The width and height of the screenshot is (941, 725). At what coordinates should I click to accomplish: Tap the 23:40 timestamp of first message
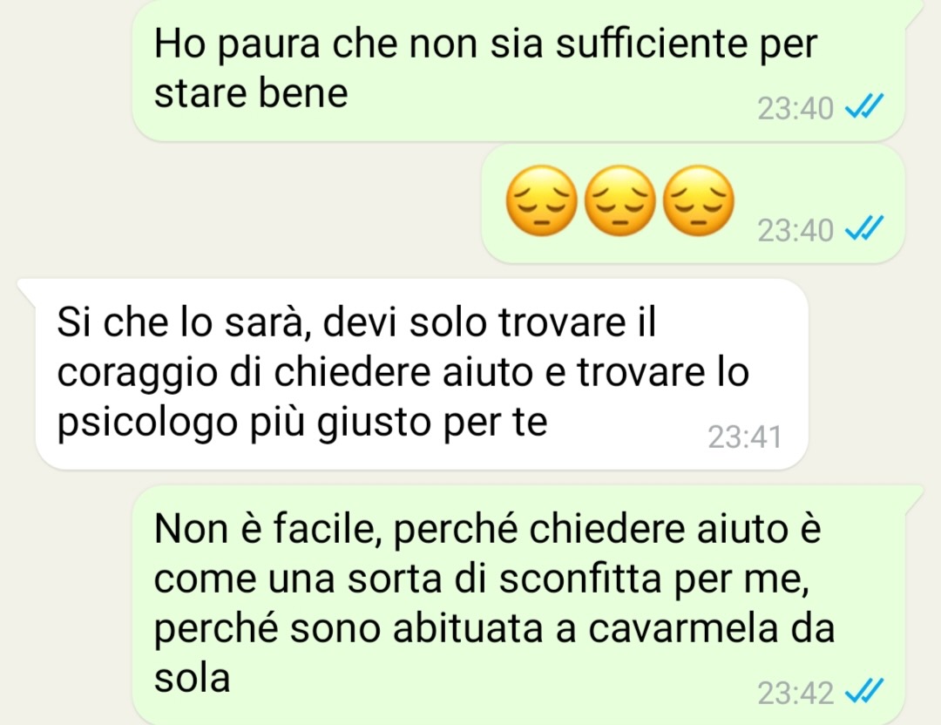(795, 109)
